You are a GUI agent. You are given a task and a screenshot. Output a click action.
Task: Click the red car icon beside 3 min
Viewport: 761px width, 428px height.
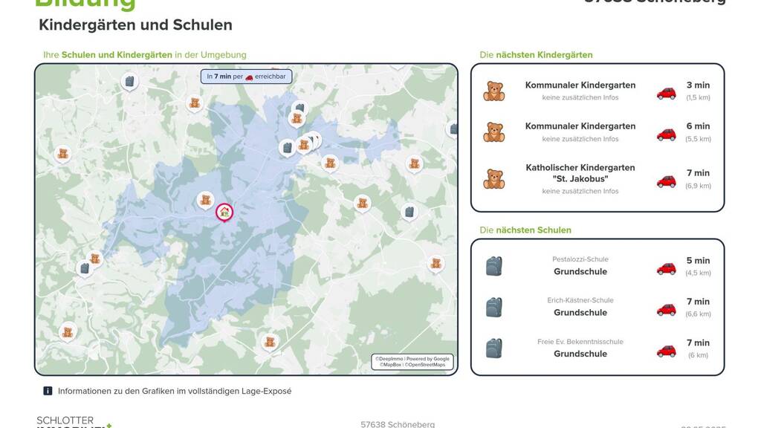(x=666, y=93)
